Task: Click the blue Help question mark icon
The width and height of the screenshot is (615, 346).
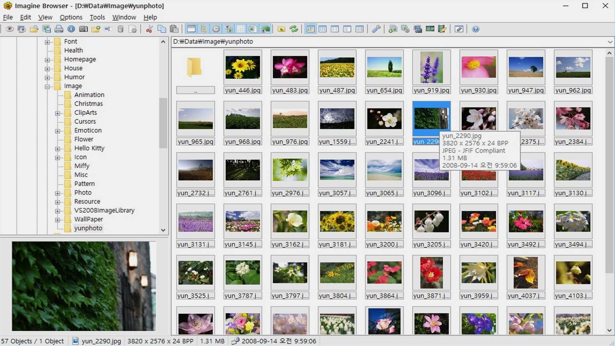Action: 475,29
